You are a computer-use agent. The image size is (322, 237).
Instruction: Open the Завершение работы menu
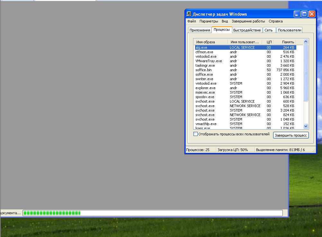(248, 21)
